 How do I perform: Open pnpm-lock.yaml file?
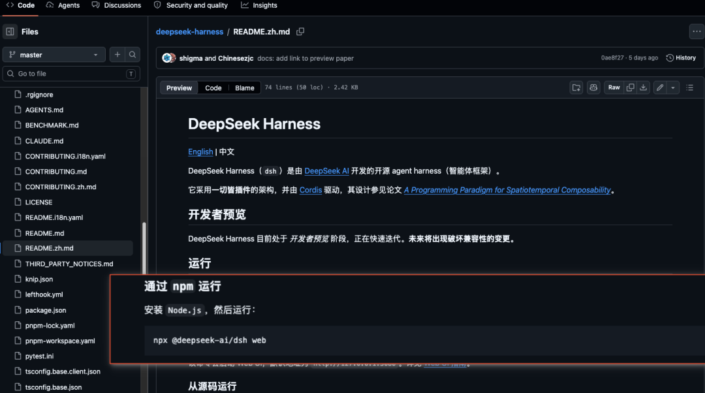(x=50, y=325)
